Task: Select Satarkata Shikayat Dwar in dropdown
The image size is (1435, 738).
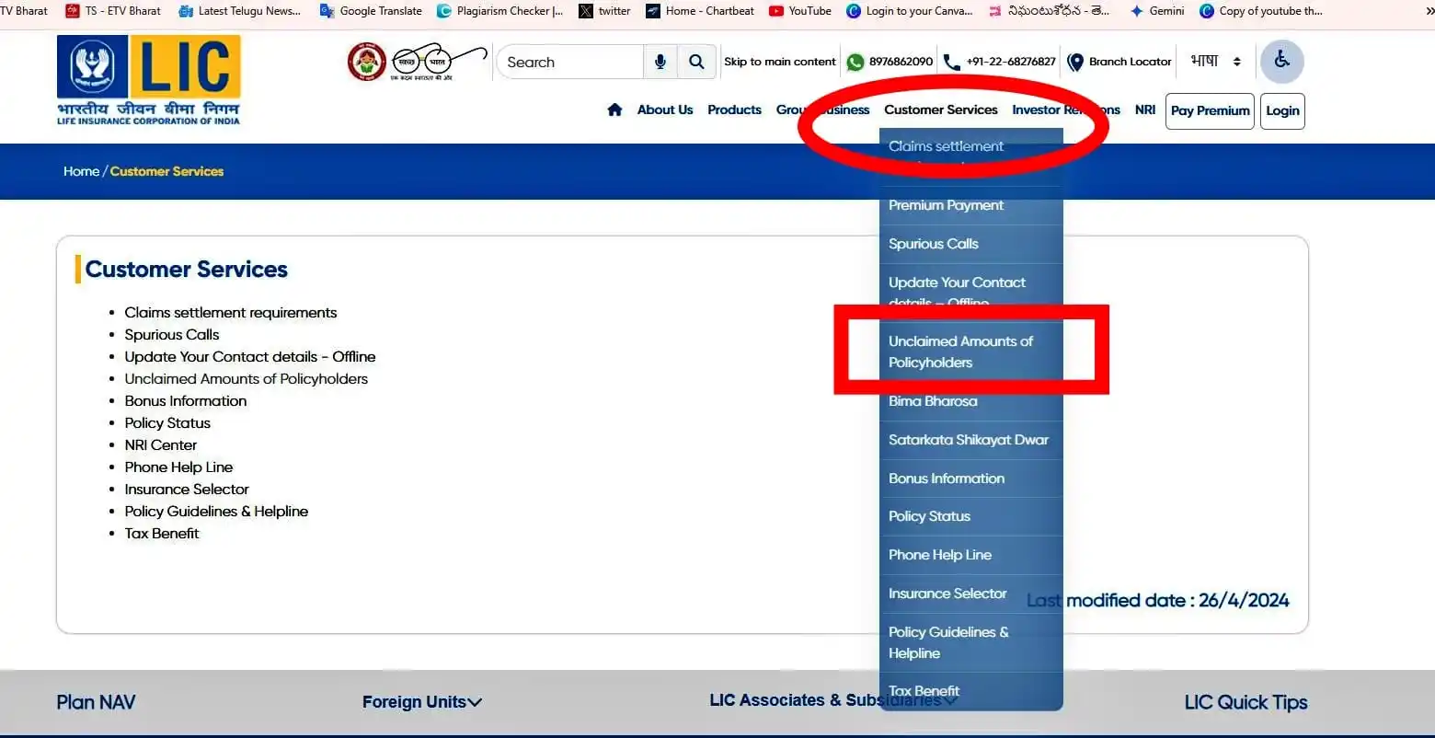Action: [x=970, y=440]
